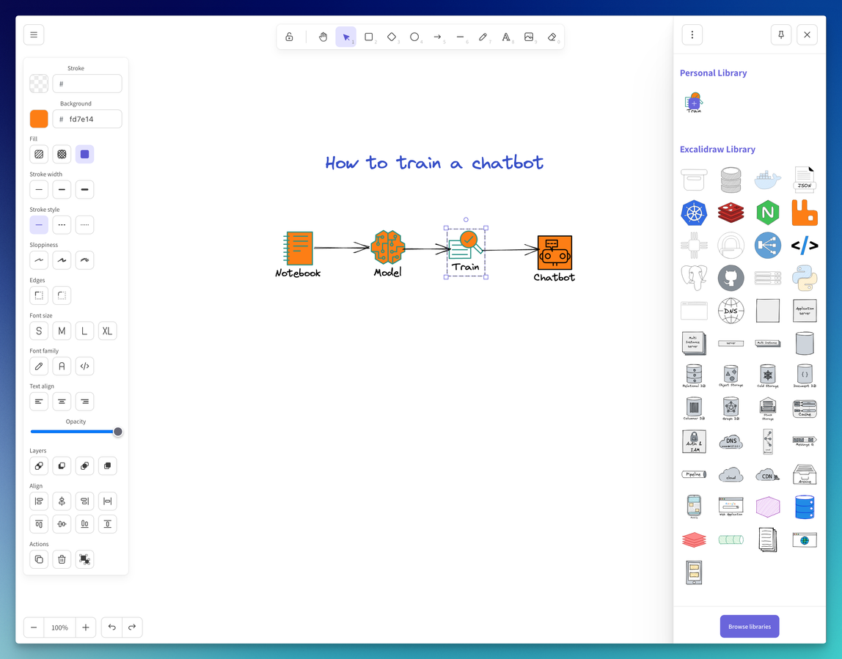
Task: Select sharp edges option
Action: [x=39, y=295]
